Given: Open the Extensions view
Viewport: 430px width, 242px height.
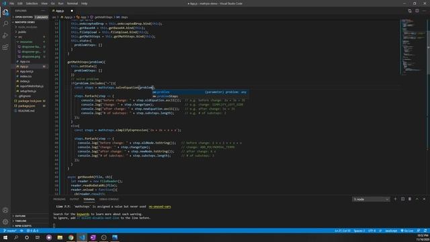Looking at the screenshot, I should (x=5, y=47).
